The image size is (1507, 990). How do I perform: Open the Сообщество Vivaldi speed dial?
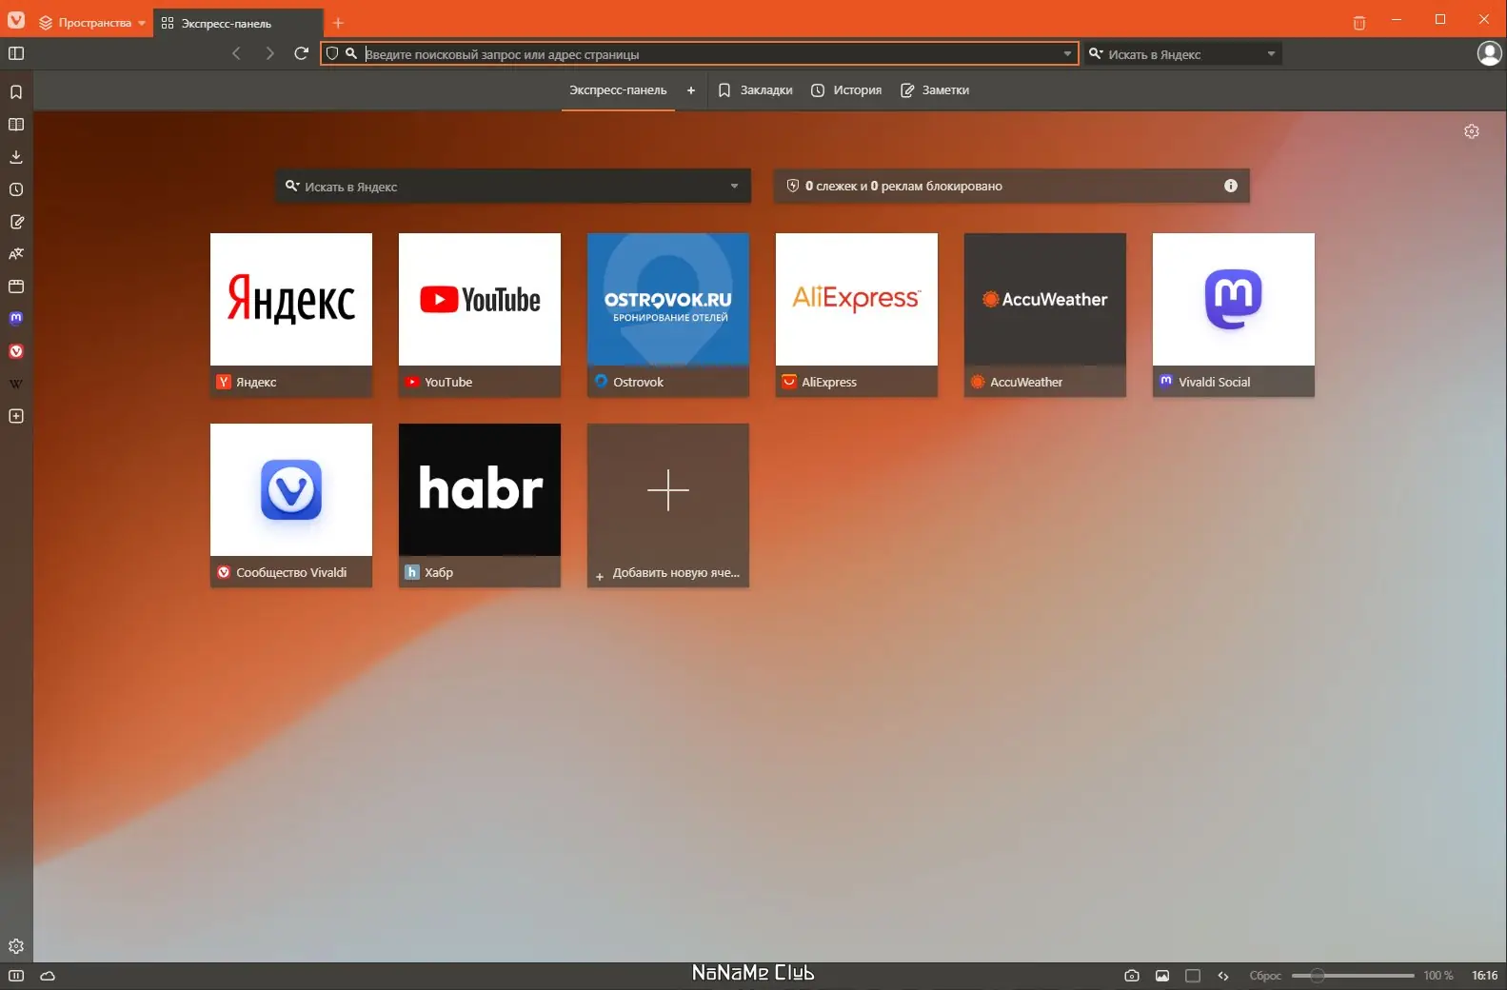pyautogui.click(x=291, y=505)
